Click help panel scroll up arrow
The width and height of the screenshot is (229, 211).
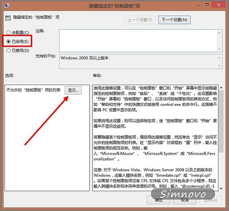coord(221,88)
